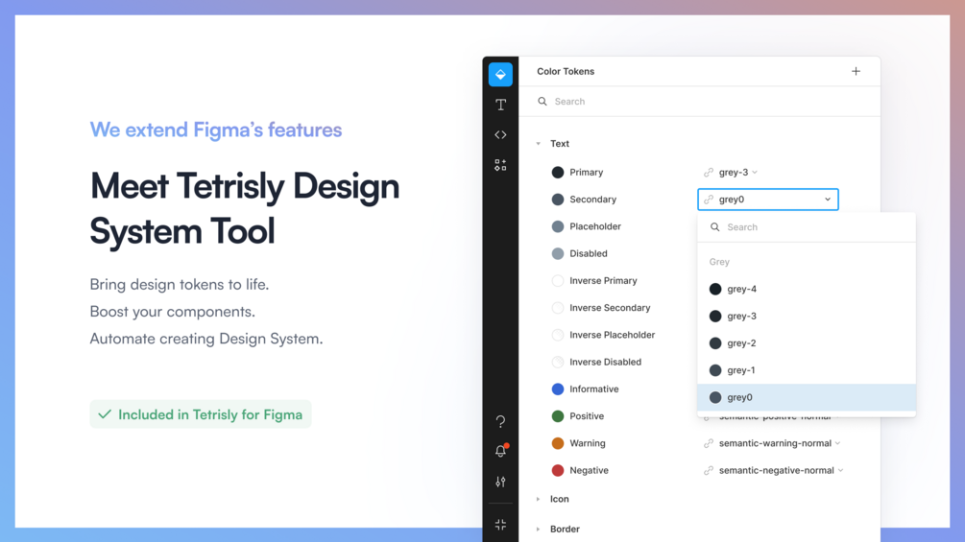Focus the Color Tokens Search field

699,102
